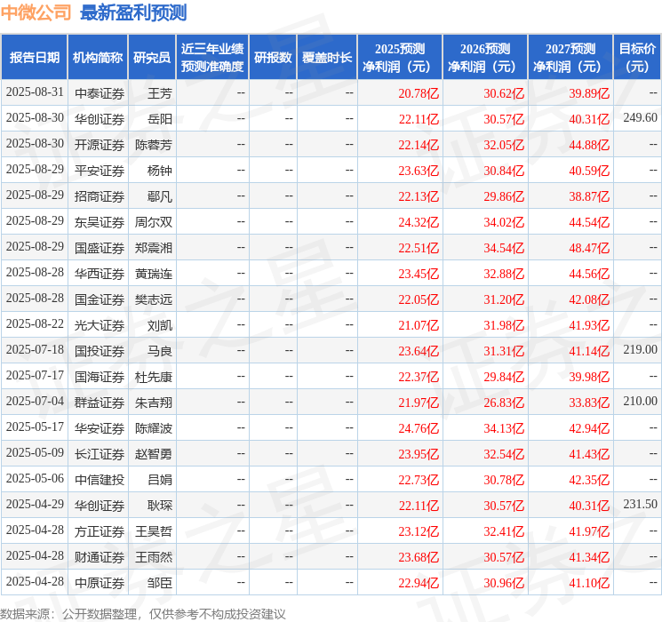Select the 群益证券 institution cell
Image resolution: width=662 pixels, height=622 pixels.
point(100,403)
